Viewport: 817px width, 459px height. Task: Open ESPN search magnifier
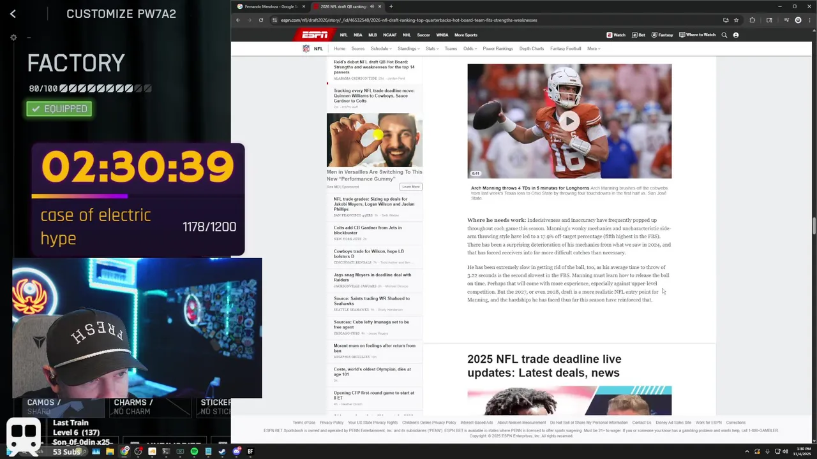pyautogui.click(x=724, y=35)
